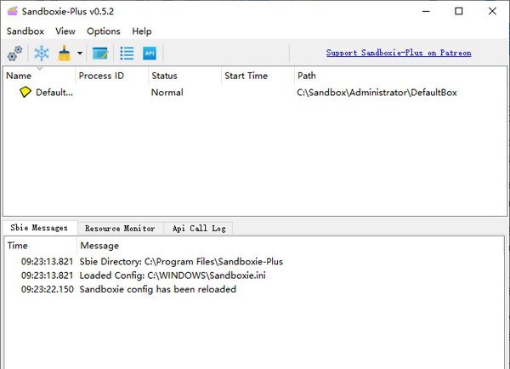The width and height of the screenshot is (510, 369).
Task: Switch to the Resource Monitor tab
Action: point(120,229)
